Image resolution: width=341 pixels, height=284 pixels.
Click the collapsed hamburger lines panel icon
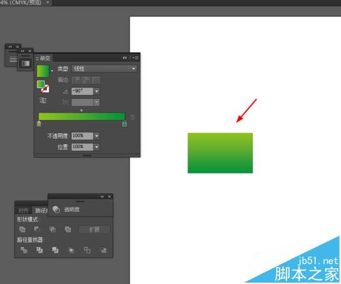coord(13,59)
